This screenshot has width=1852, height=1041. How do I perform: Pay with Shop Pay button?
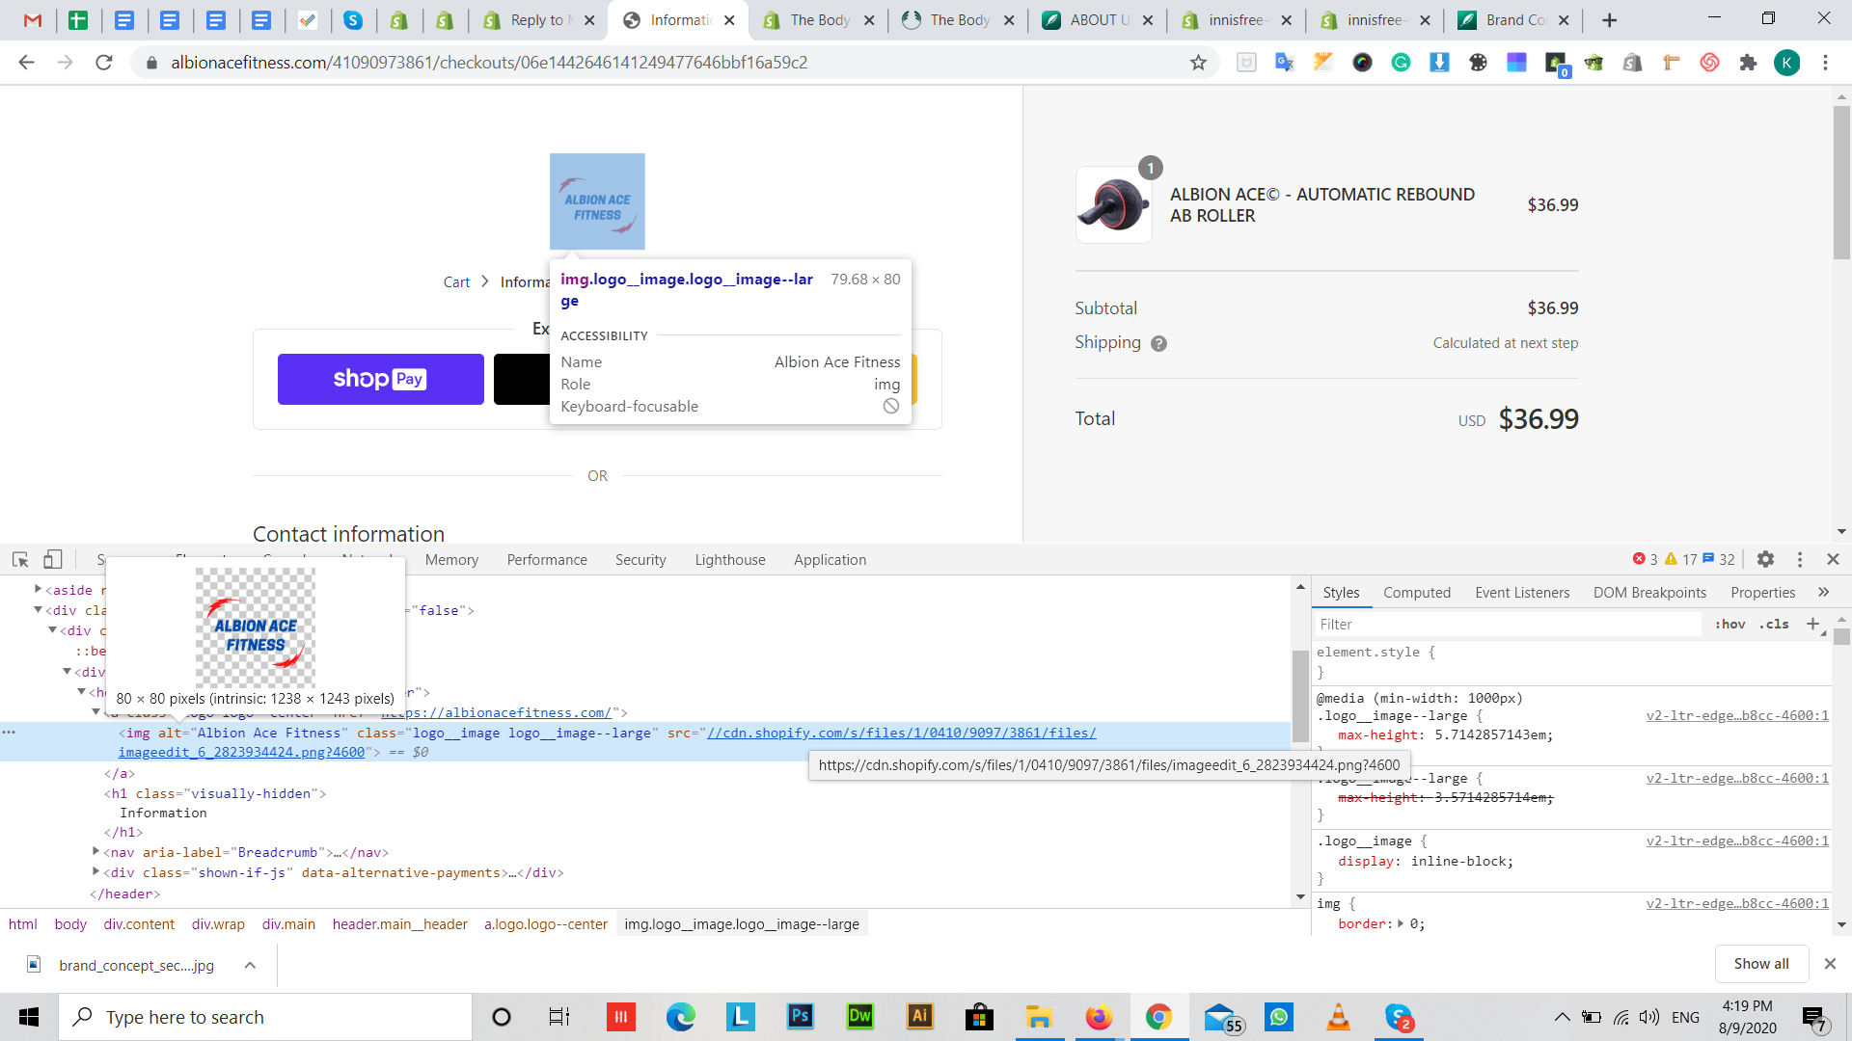pyautogui.click(x=381, y=379)
